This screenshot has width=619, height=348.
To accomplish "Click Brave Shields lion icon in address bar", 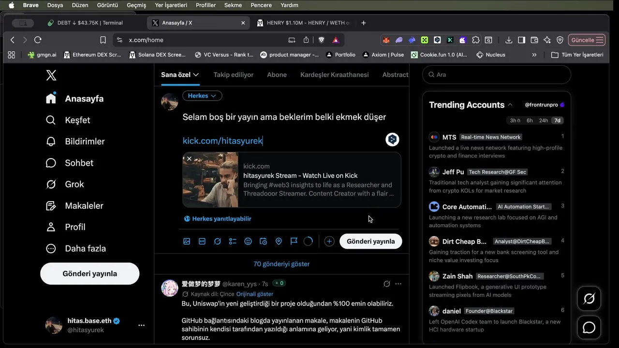I will [322, 40].
